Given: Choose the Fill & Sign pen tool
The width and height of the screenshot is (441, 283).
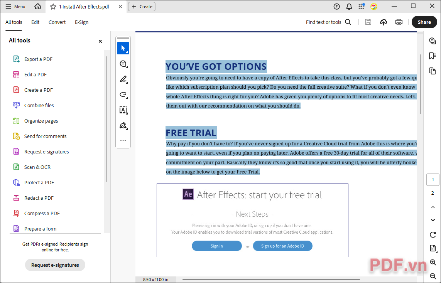Looking at the screenshot, I should (123, 126).
